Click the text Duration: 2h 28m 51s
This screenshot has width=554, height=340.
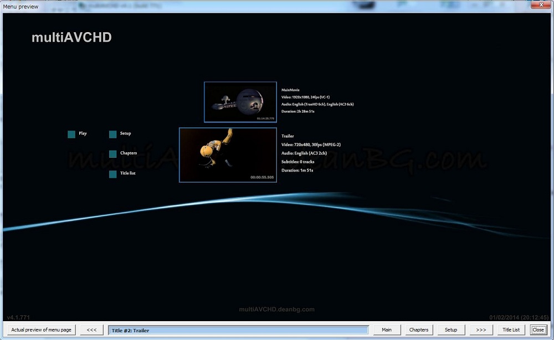click(x=298, y=111)
